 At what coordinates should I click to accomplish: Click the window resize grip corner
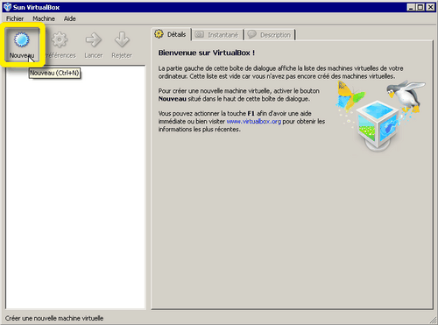433,320
